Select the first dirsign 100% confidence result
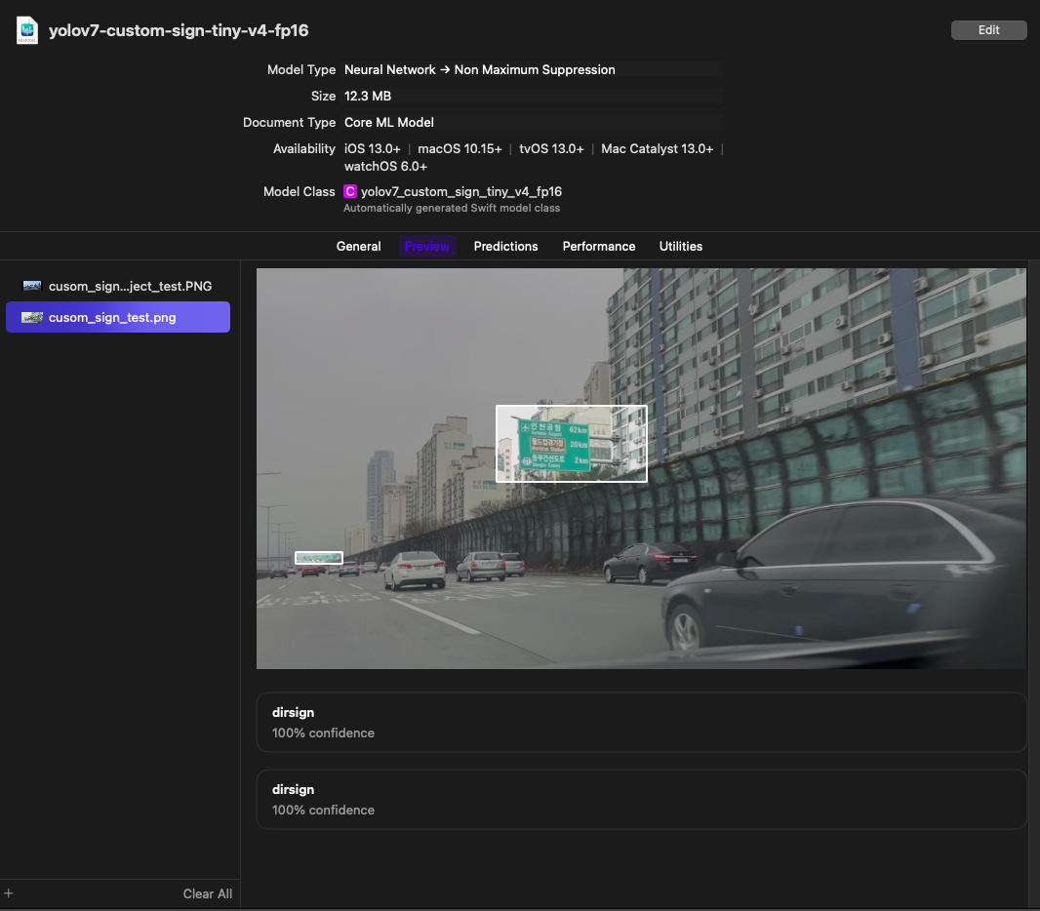This screenshot has width=1040, height=911. point(641,722)
